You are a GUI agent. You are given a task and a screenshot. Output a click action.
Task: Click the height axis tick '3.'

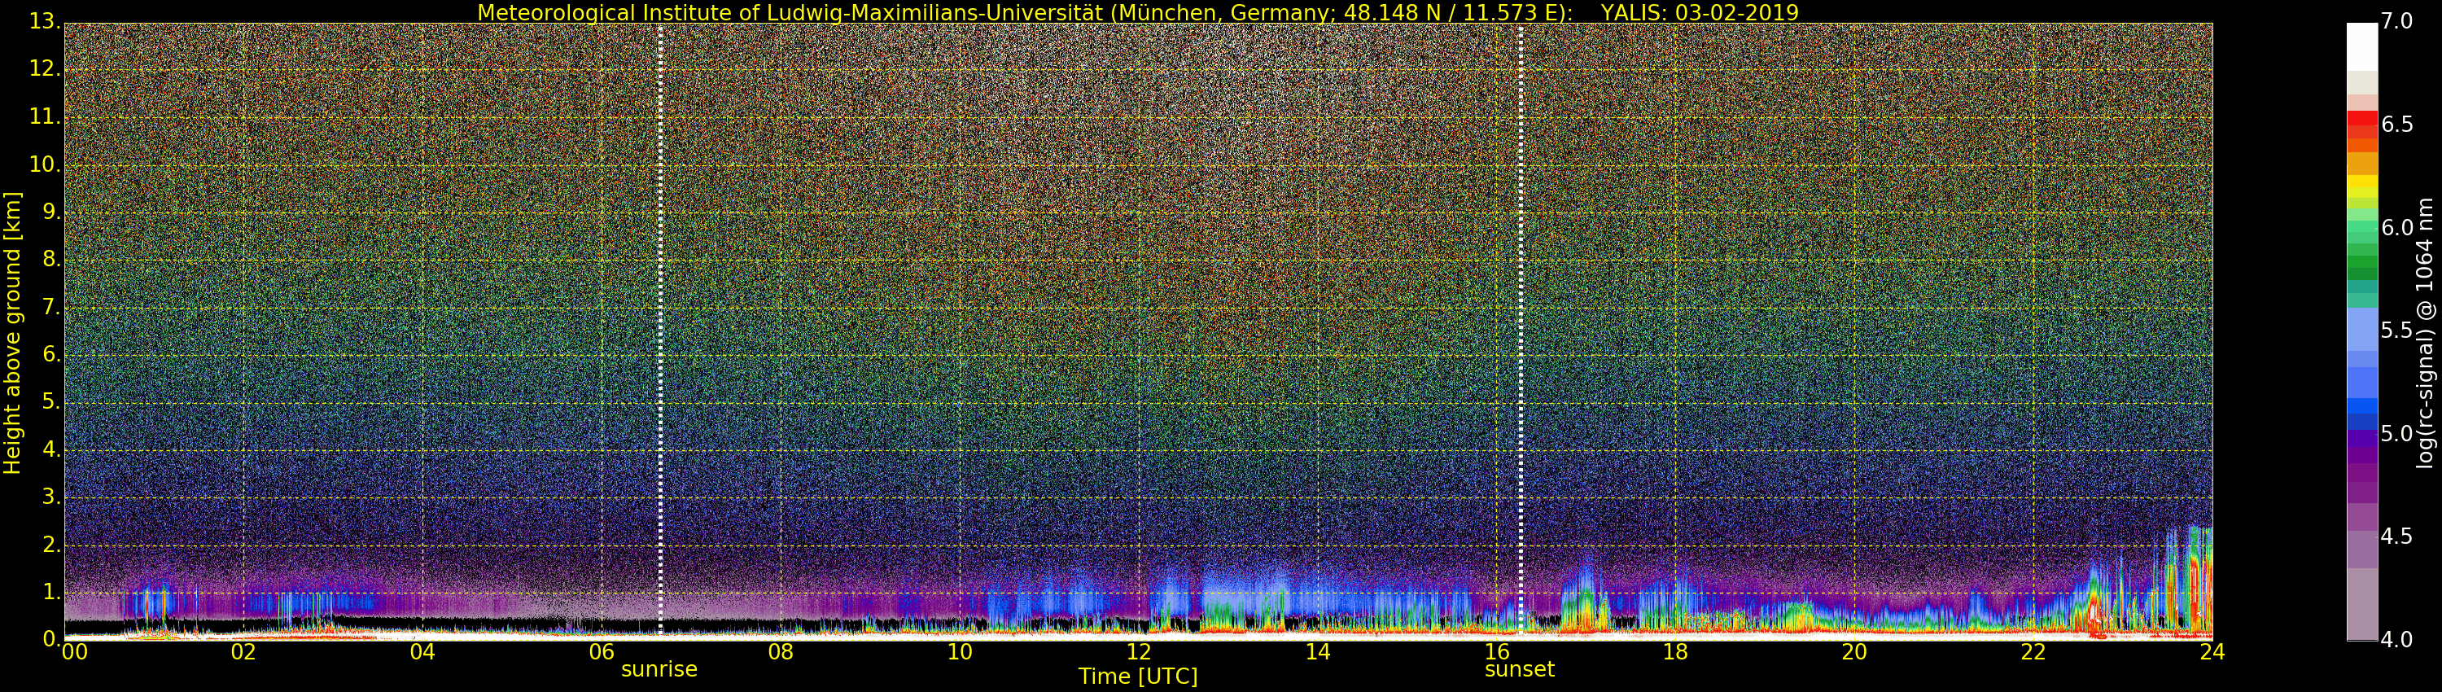click(52, 497)
